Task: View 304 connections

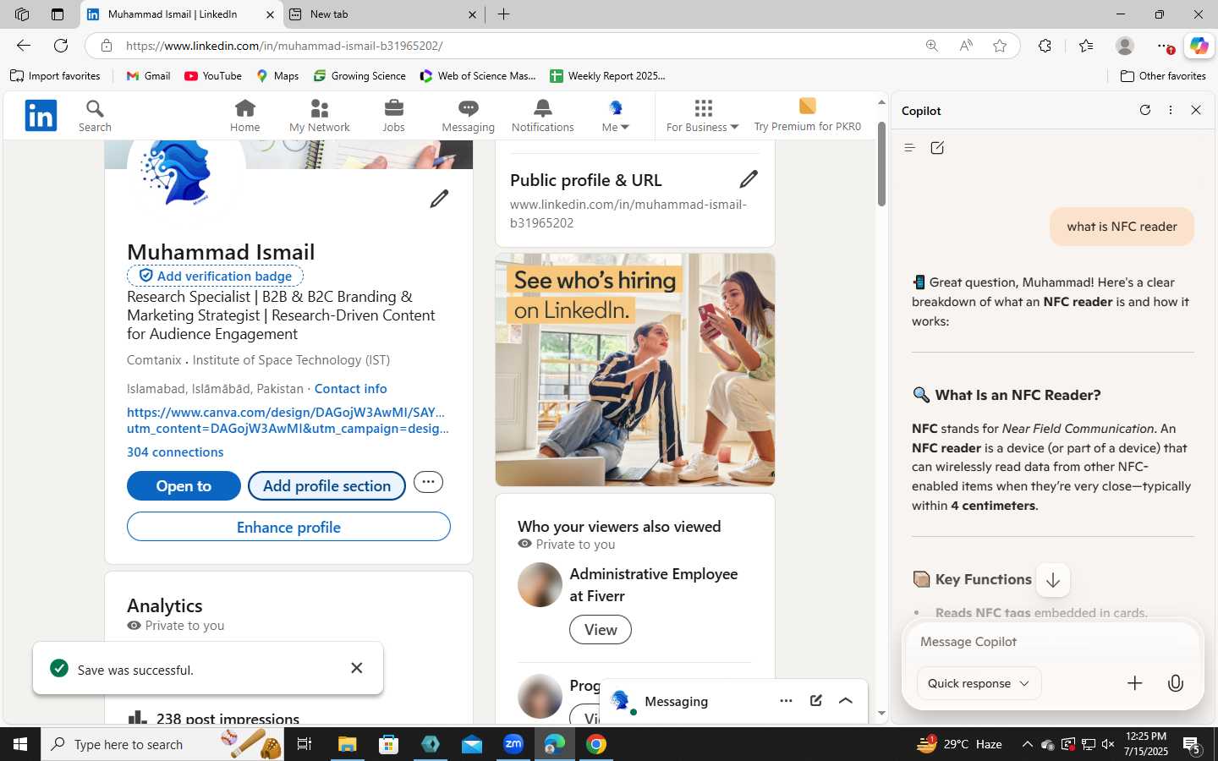Action: (x=175, y=452)
